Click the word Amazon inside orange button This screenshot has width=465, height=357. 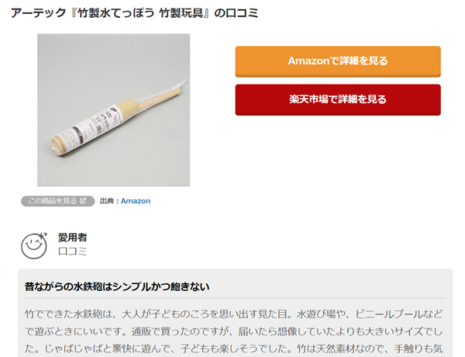308,61
